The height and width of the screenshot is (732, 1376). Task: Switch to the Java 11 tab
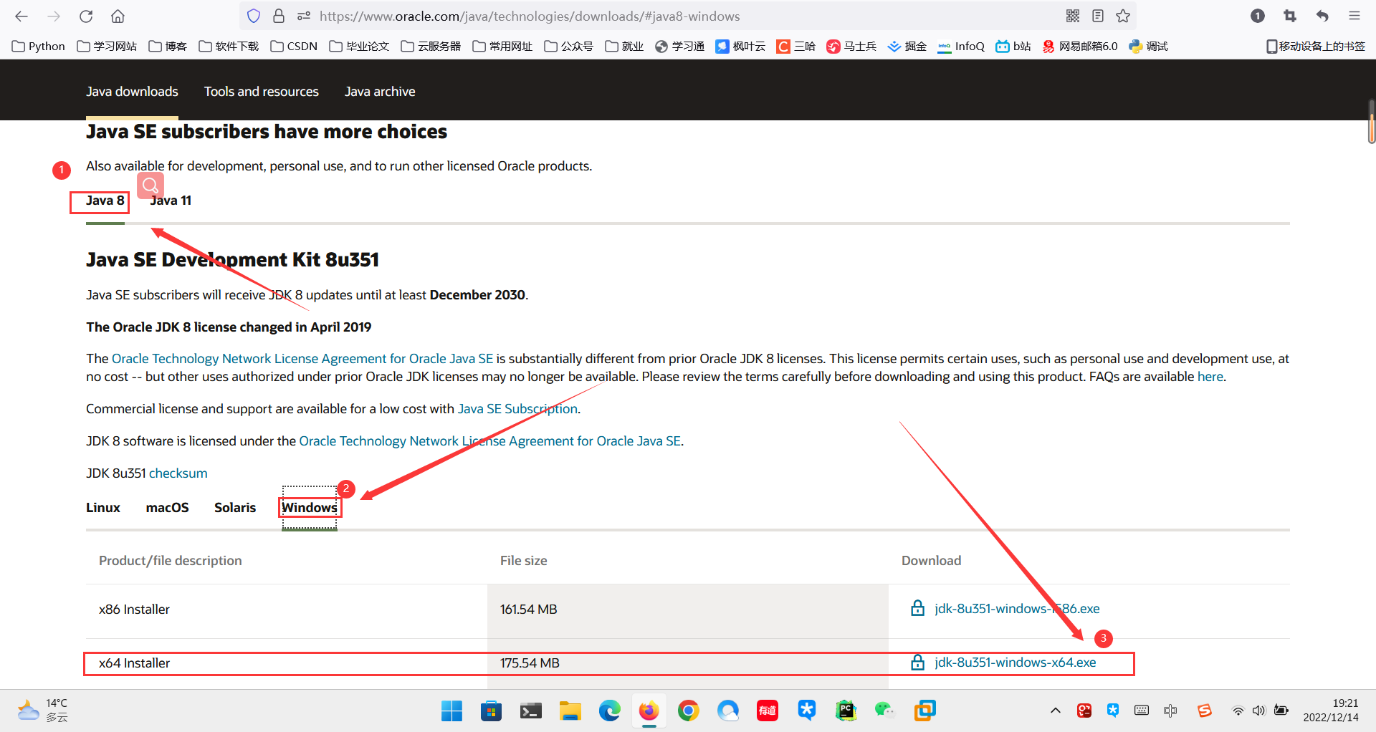pyautogui.click(x=171, y=201)
